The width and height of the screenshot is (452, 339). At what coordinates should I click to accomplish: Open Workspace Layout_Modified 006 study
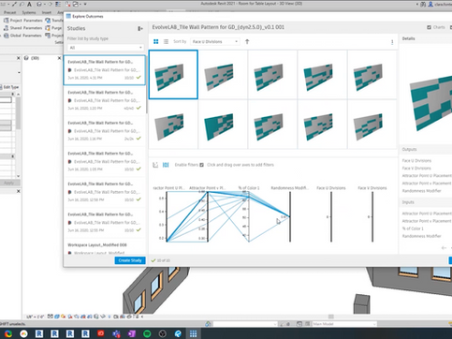(x=105, y=248)
